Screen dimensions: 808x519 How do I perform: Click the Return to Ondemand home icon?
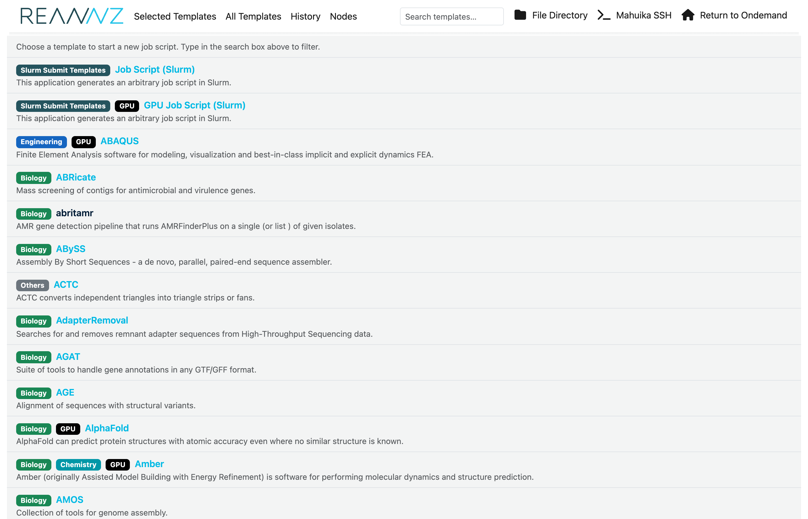[x=688, y=15]
